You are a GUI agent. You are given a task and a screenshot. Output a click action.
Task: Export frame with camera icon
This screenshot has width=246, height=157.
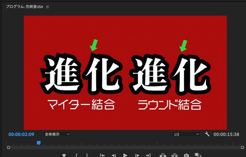coord(186,155)
